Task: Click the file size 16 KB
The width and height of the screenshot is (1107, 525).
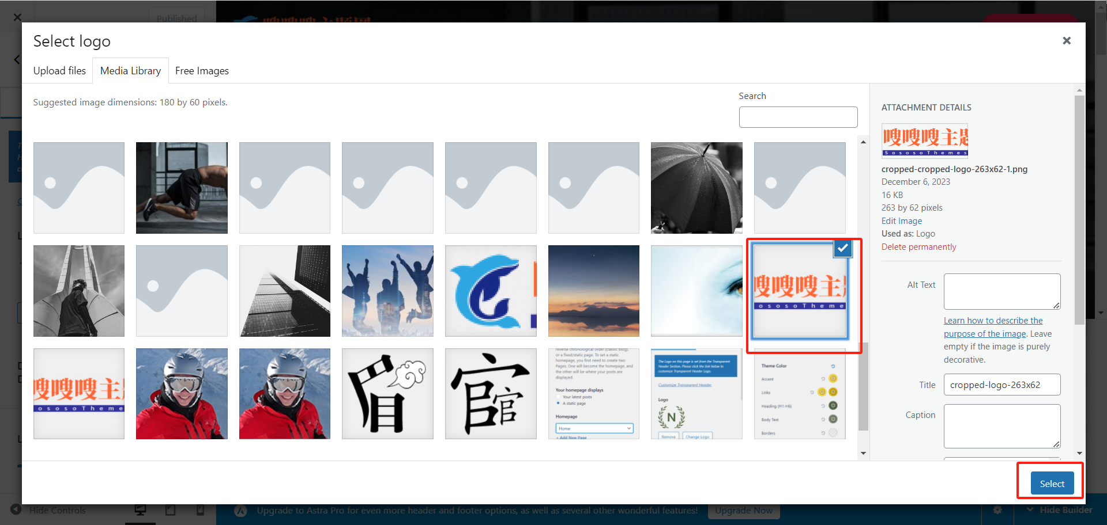Action: click(892, 195)
